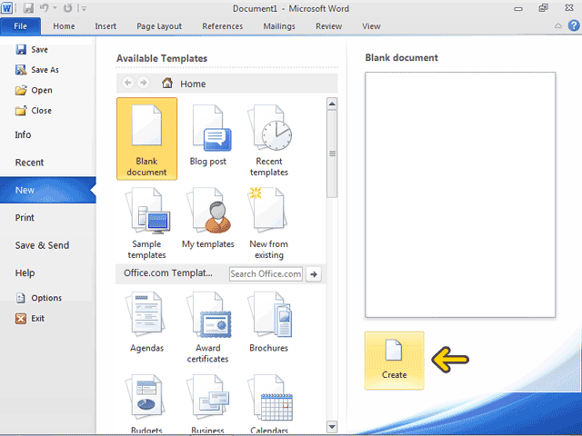Open the Recent documents section
Screen dimensions: 582x436
(29, 163)
